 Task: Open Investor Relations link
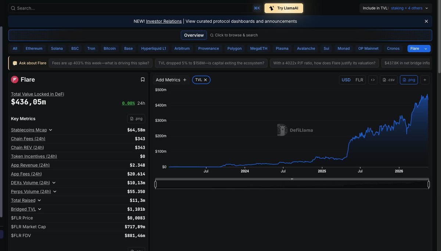point(164,21)
